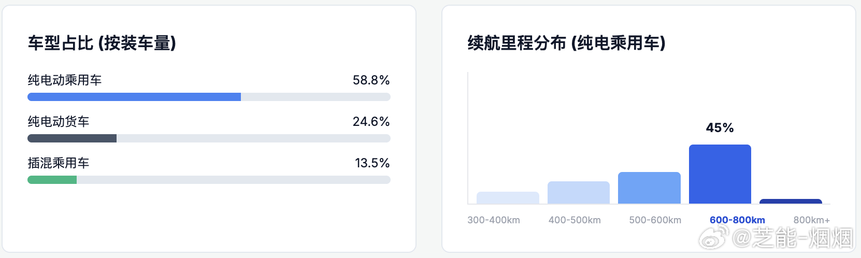Click the 400-500km chart bar
861x258 pixels.
[x=578, y=193]
